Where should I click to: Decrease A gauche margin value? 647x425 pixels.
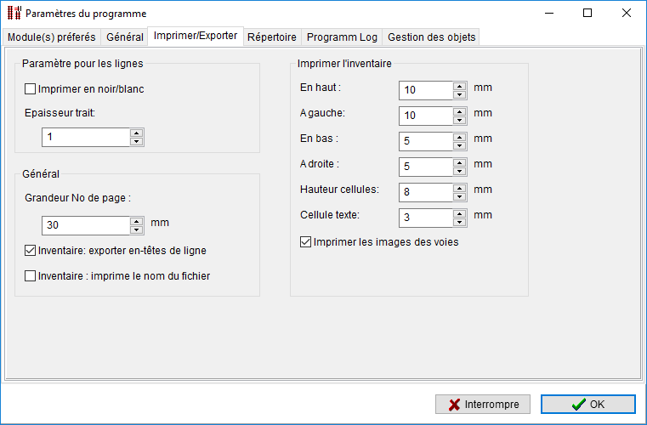(460, 121)
